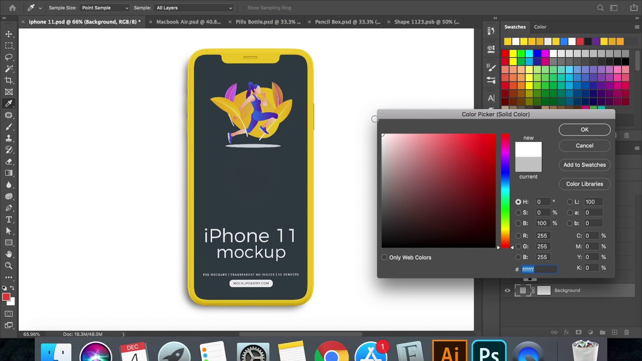Click the R value field showing 255
642x361 pixels.
tap(544, 236)
